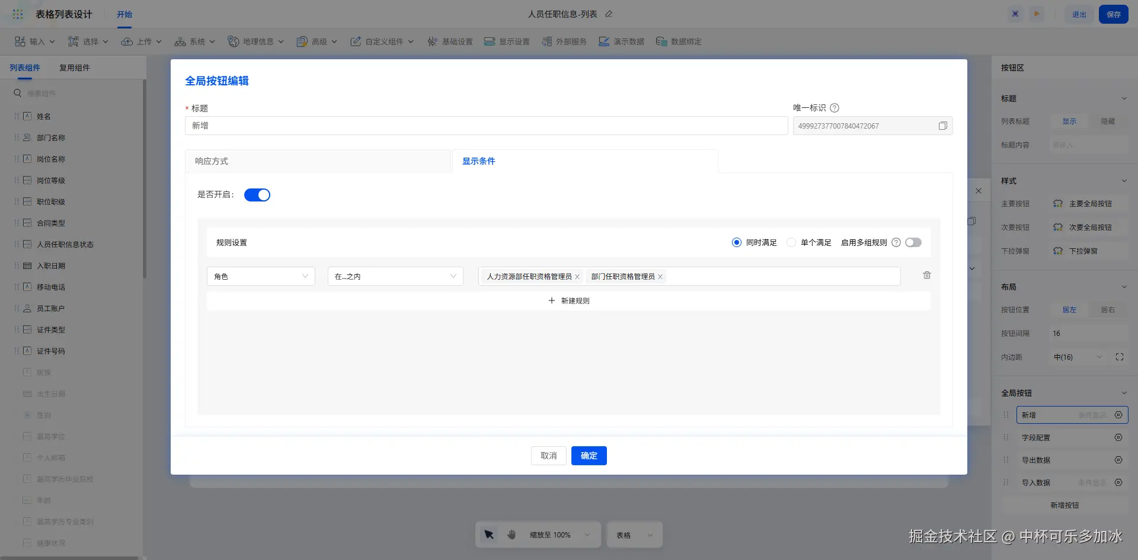Open the app grid icon at top left

coord(18,14)
